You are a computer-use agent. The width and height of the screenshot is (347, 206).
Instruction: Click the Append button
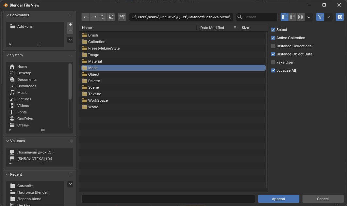tap(278, 199)
